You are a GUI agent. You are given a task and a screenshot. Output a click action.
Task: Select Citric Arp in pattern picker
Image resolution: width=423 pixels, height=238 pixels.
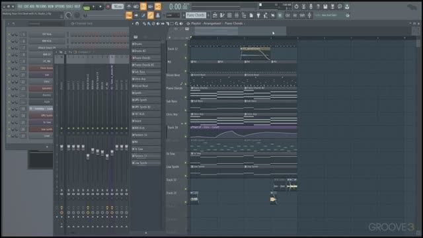pos(146,79)
